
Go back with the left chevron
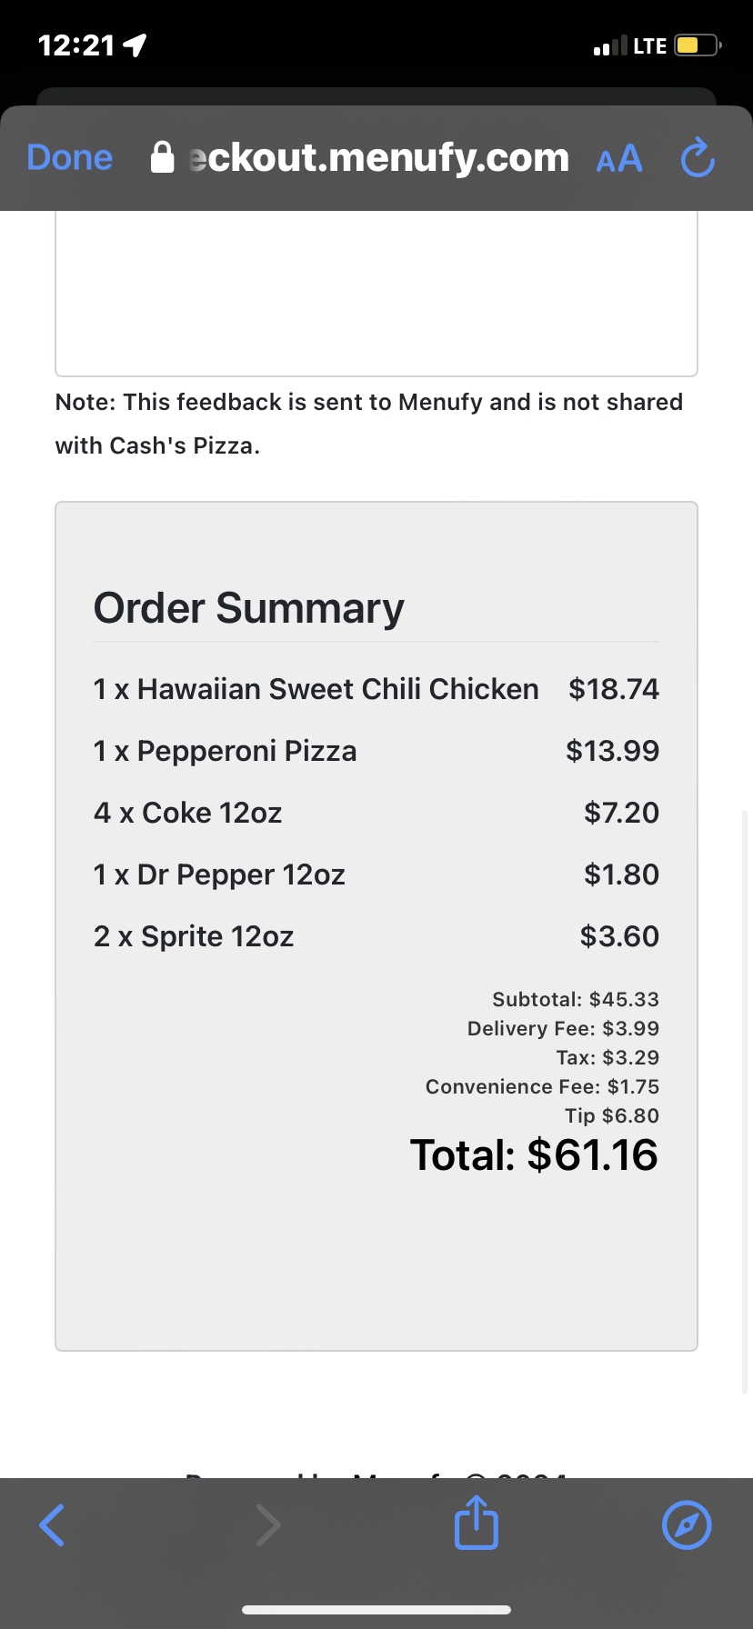[x=52, y=1524]
